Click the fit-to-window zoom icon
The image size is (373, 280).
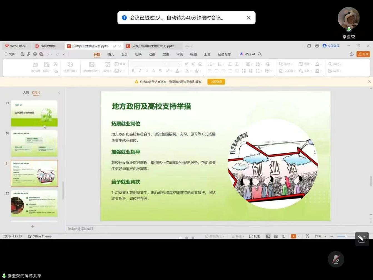click(307, 236)
